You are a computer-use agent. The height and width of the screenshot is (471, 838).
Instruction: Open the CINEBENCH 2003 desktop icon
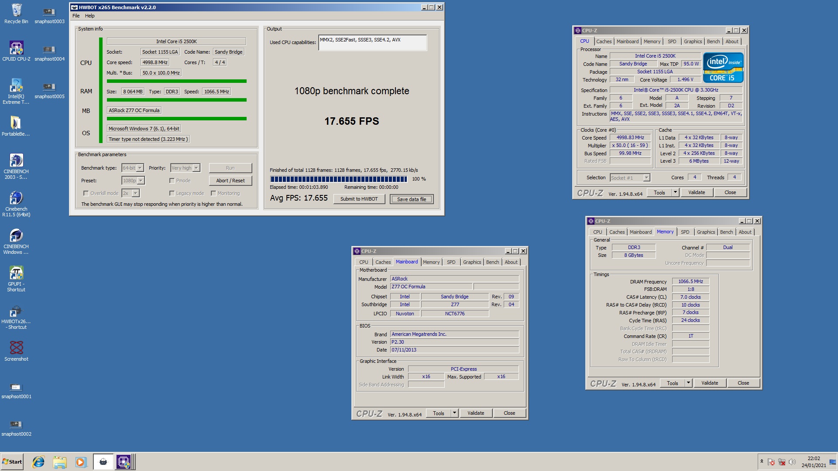pyautogui.click(x=16, y=166)
